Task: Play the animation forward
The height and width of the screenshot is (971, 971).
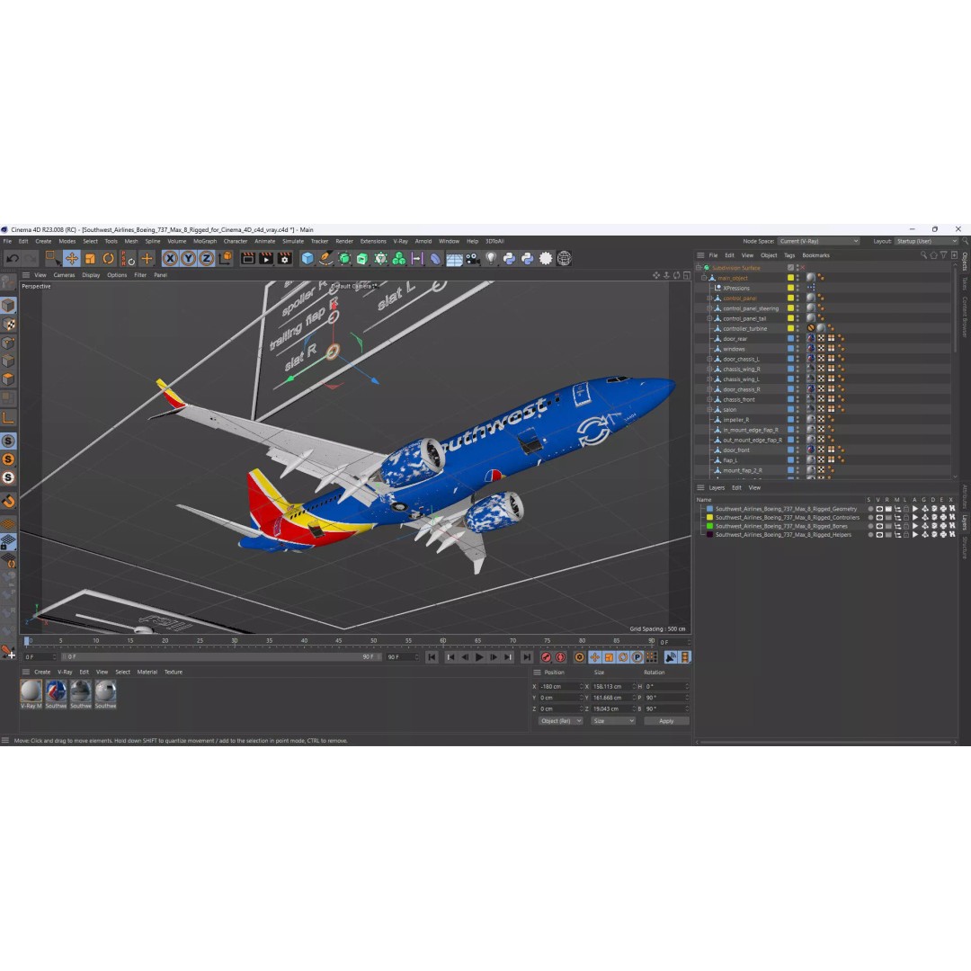Action: point(478,657)
